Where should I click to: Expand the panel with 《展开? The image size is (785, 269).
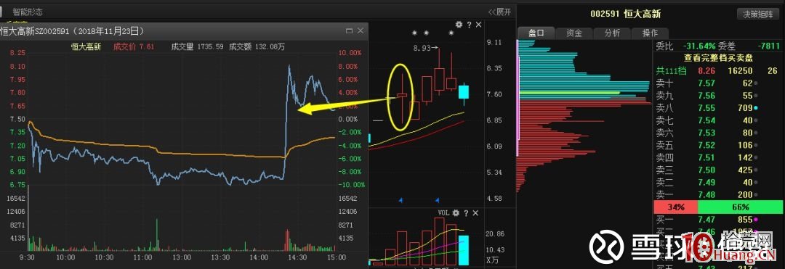click(x=499, y=12)
